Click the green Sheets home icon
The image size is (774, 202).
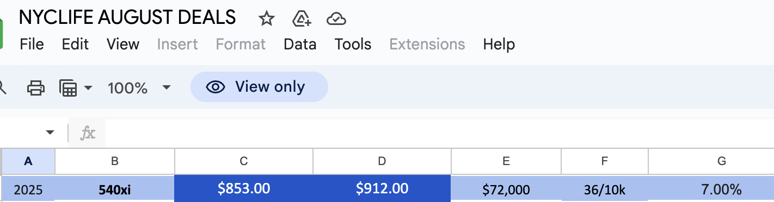[1, 33]
